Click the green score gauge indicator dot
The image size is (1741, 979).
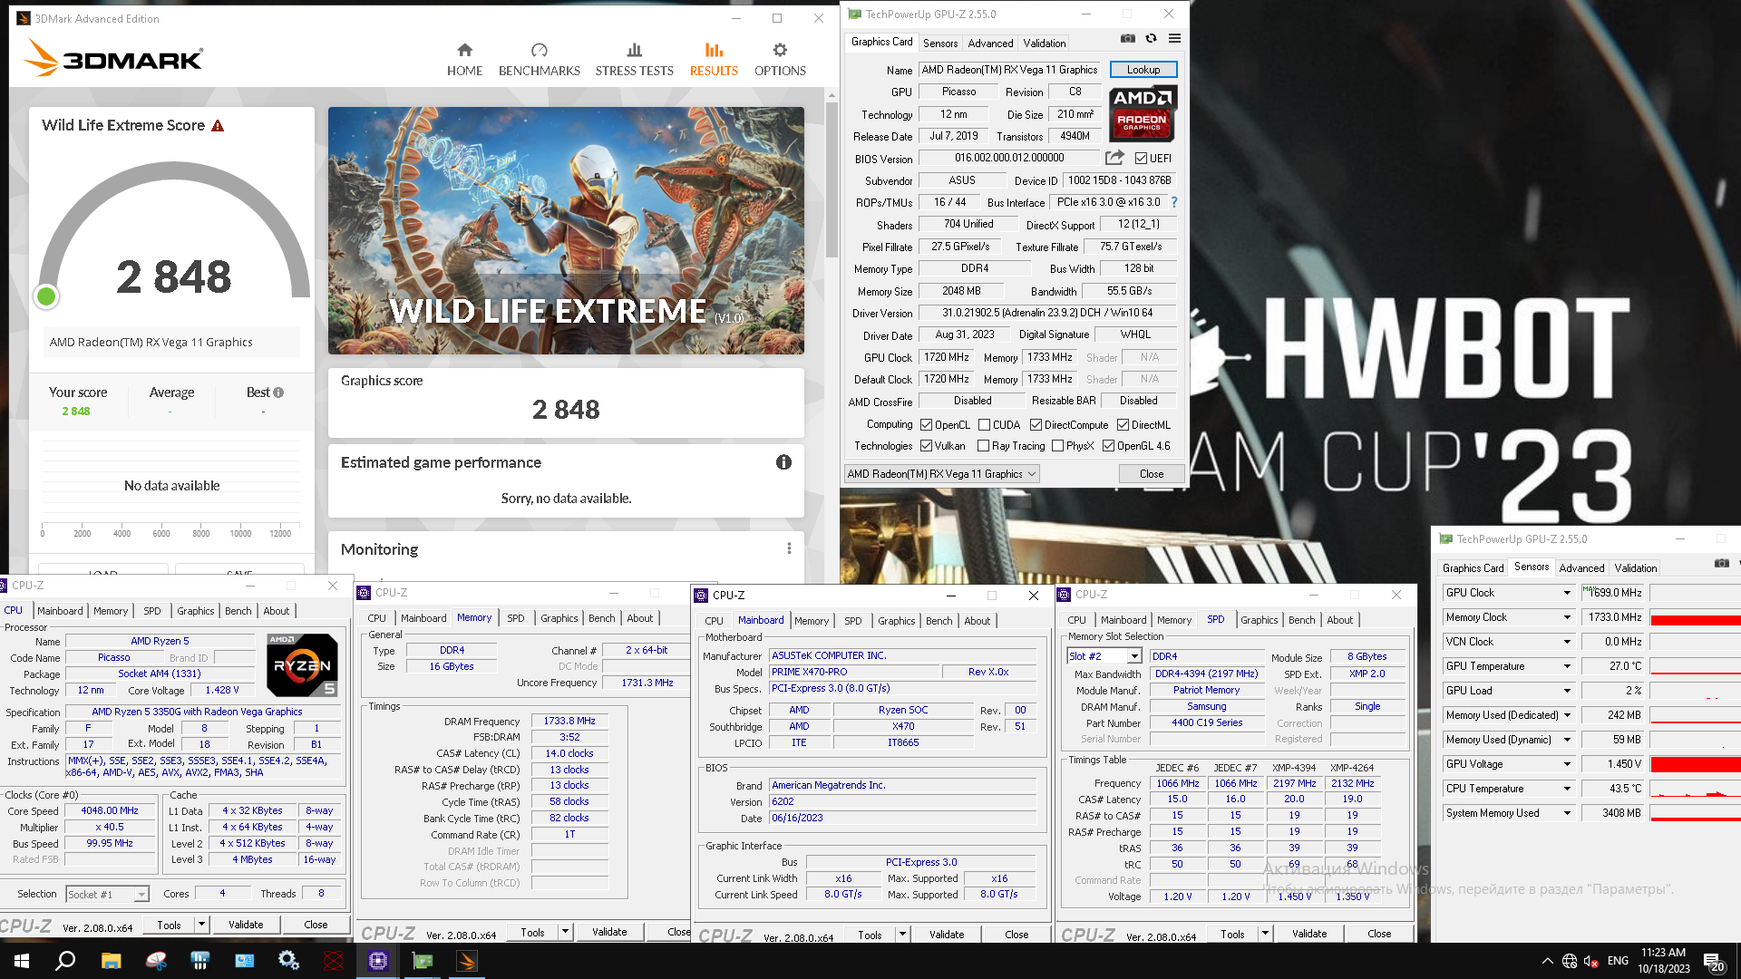click(x=46, y=296)
